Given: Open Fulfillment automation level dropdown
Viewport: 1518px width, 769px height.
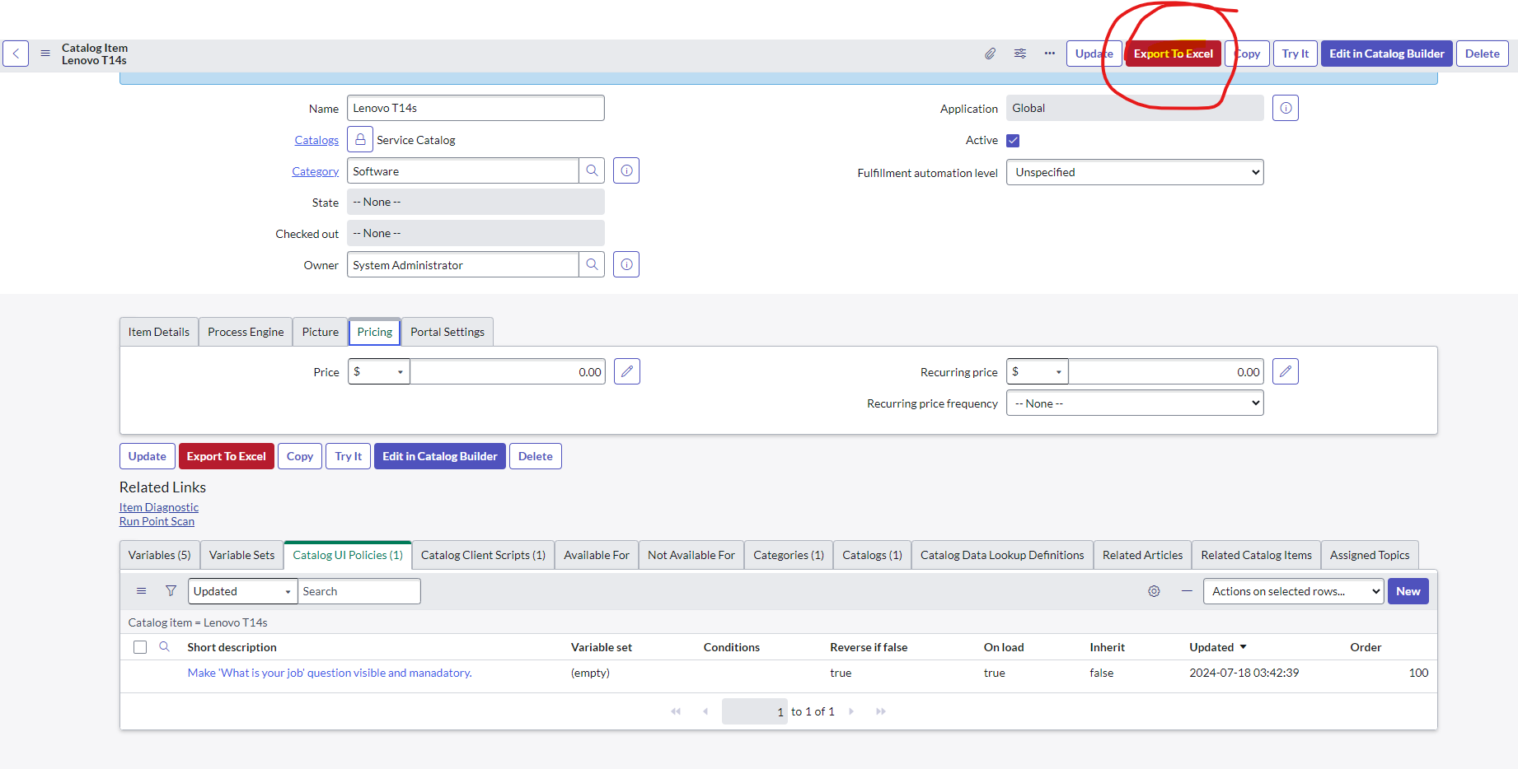Looking at the screenshot, I should (x=1135, y=172).
